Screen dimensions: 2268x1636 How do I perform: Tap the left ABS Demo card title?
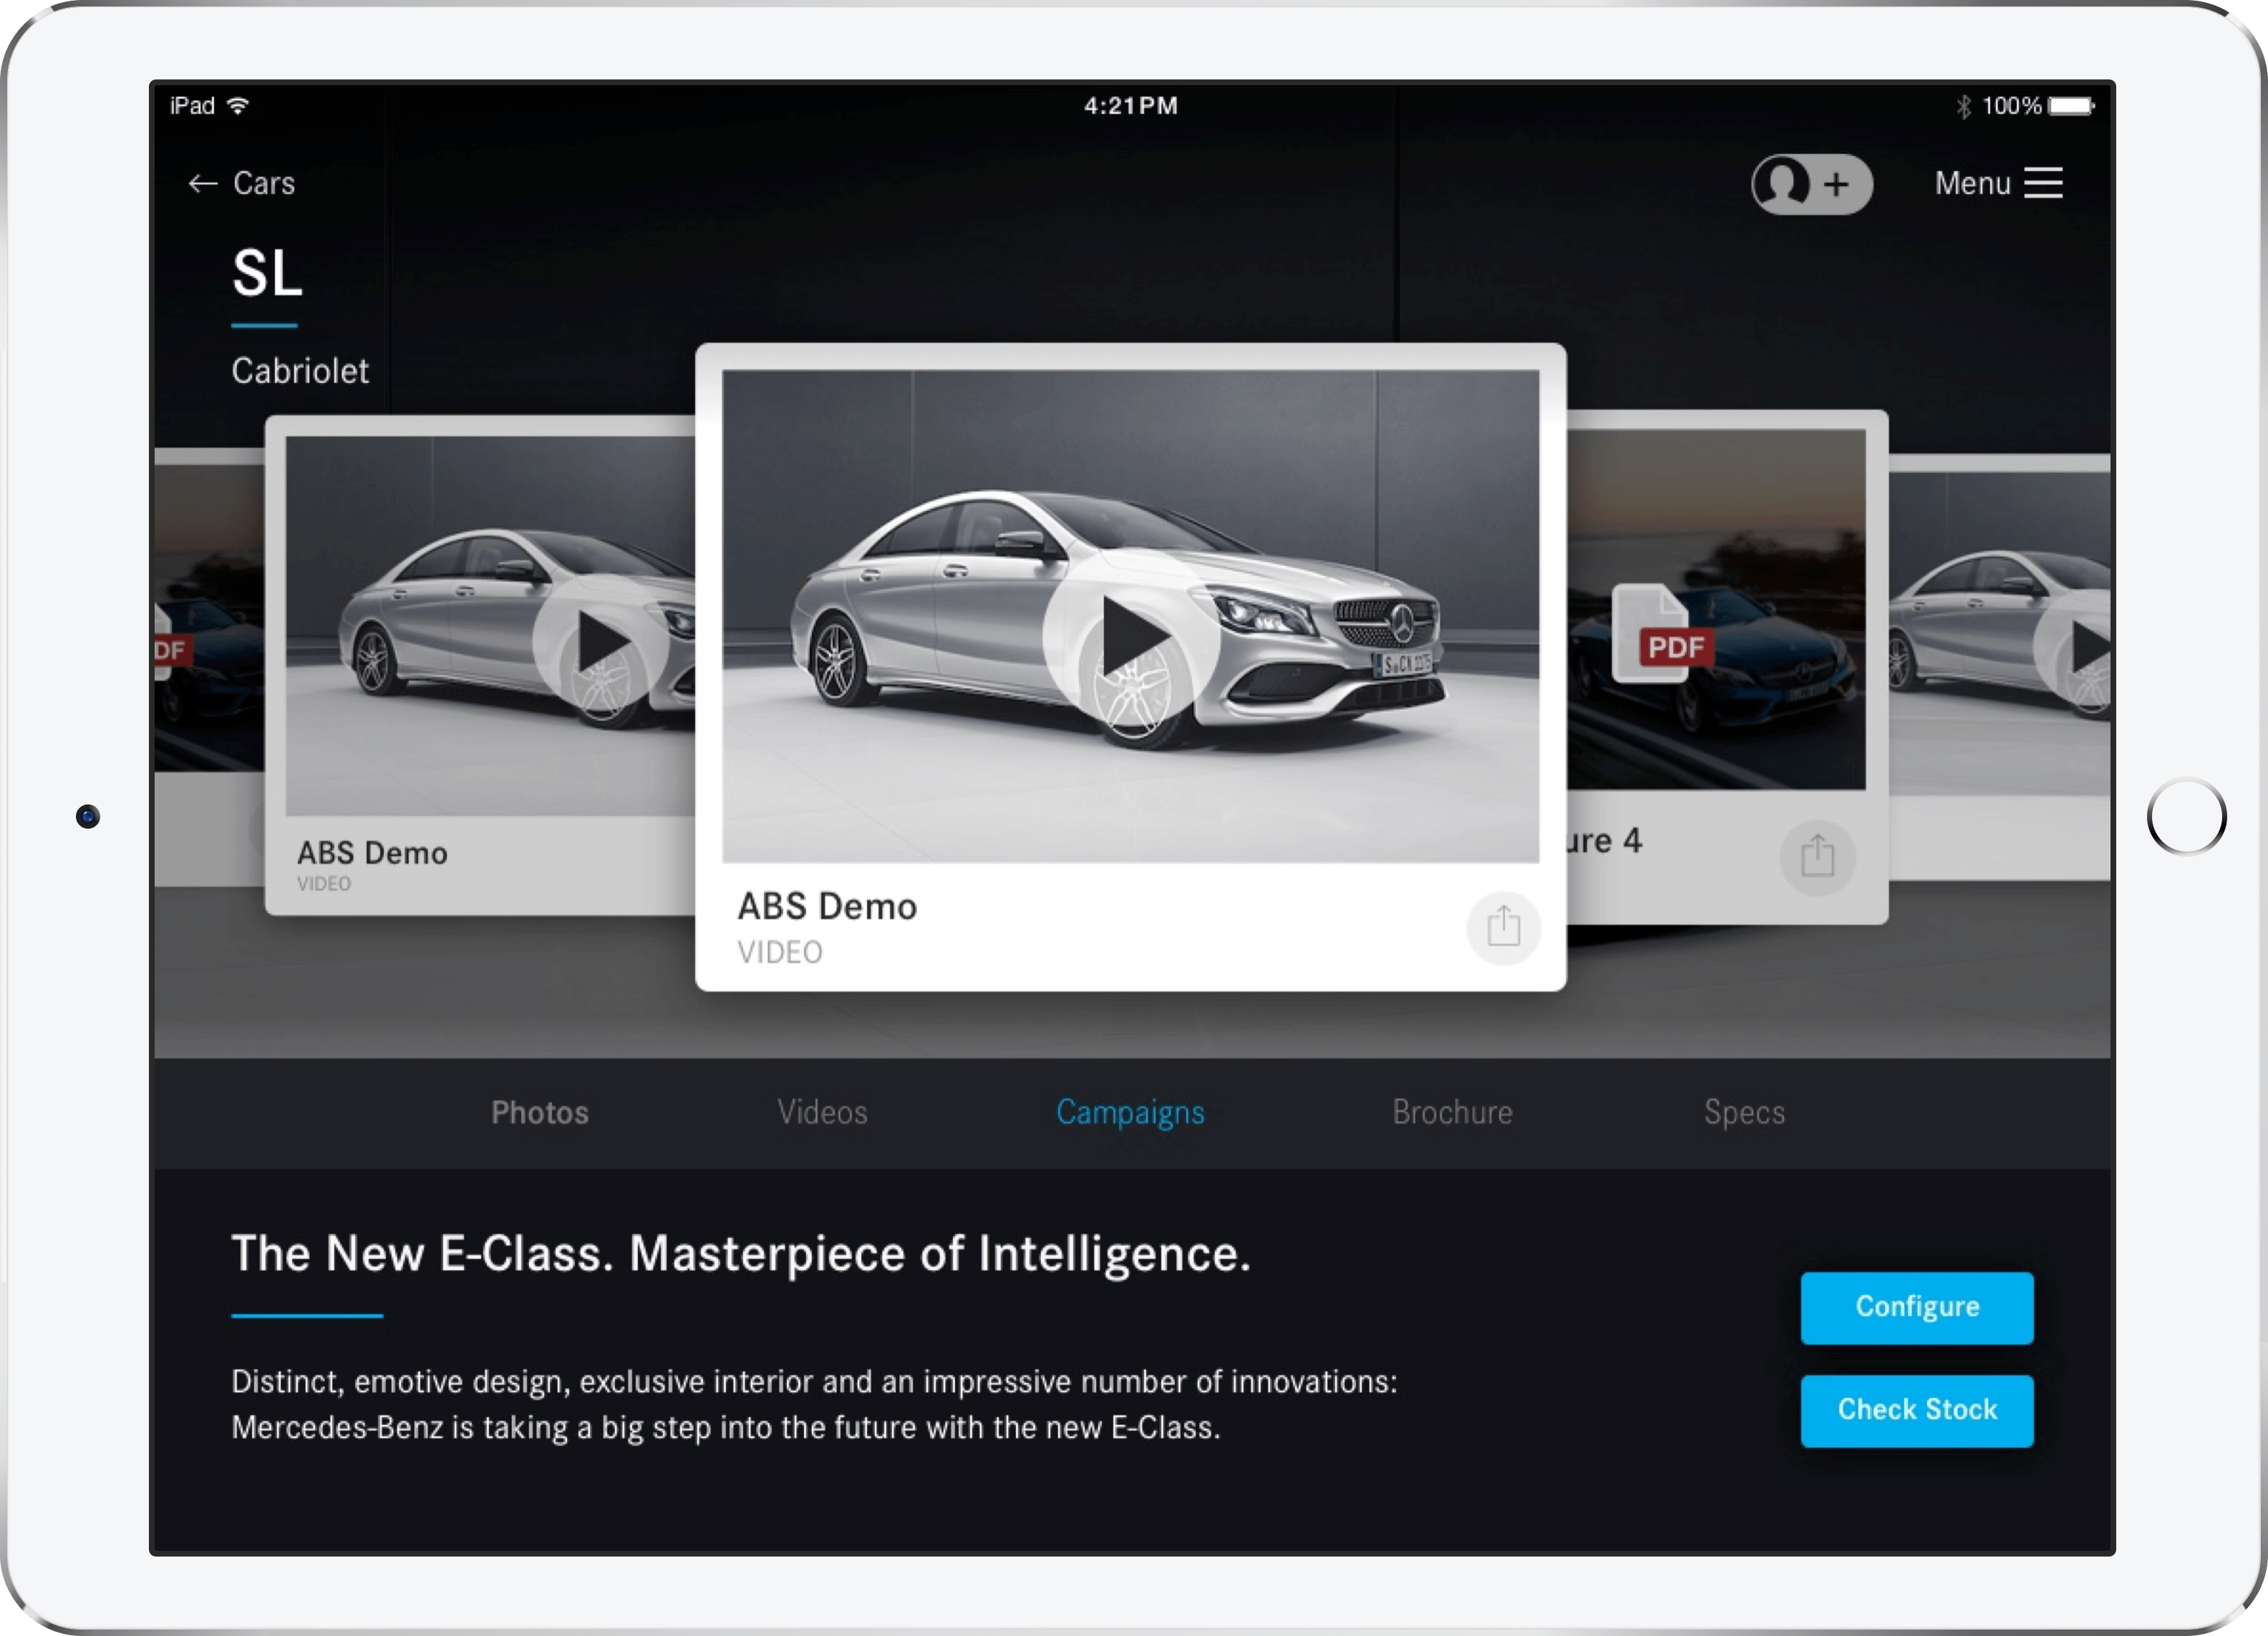click(372, 852)
